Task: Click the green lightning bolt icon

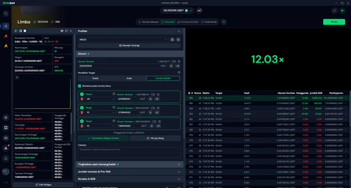Action: click(342, 10)
